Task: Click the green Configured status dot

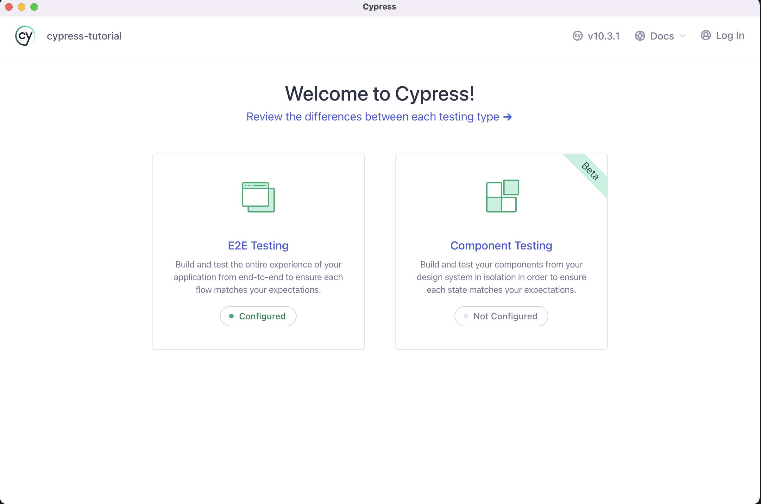Action: [231, 316]
